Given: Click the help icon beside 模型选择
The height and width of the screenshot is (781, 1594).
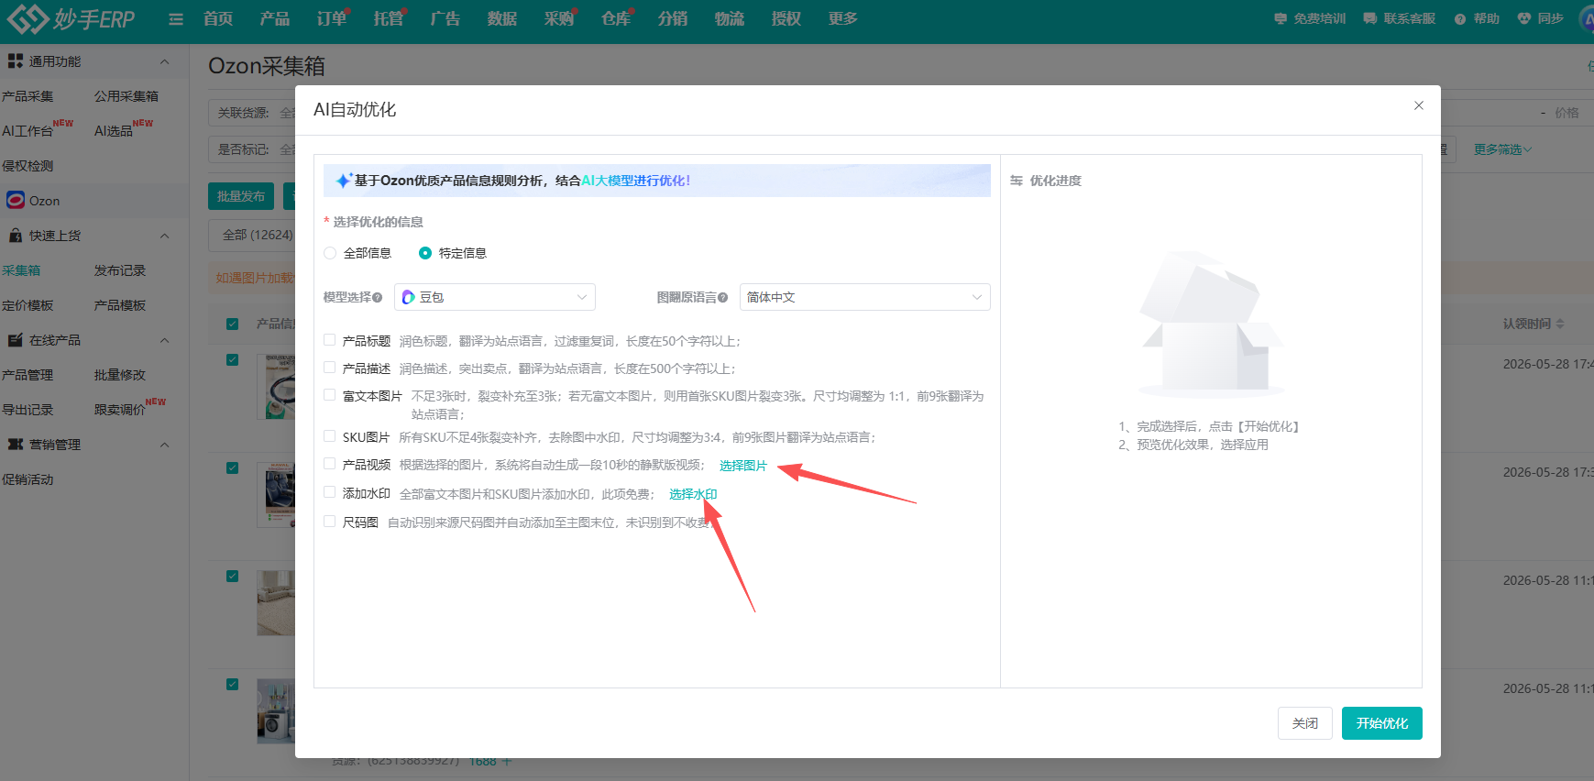Looking at the screenshot, I should pyautogui.click(x=378, y=297).
